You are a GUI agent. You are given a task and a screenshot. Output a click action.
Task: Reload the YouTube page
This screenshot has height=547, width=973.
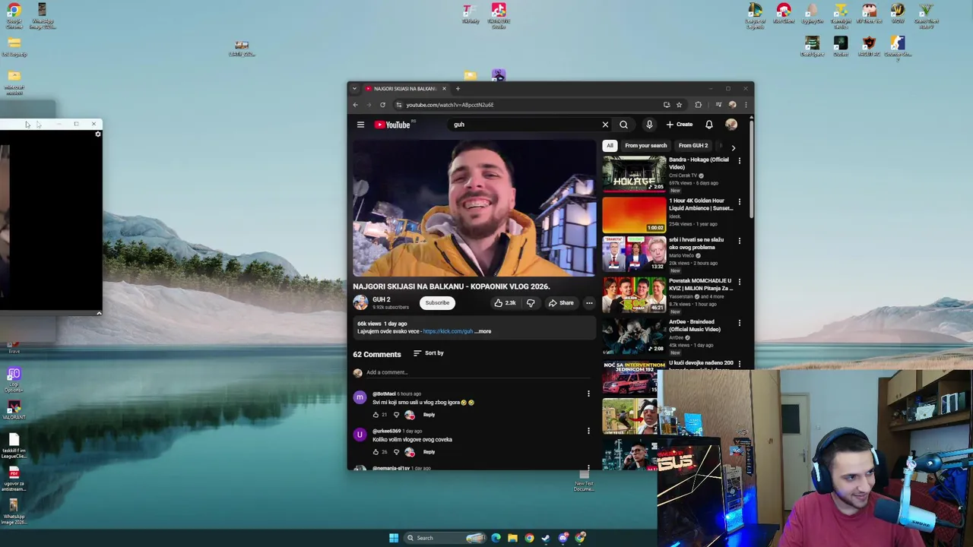382,105
